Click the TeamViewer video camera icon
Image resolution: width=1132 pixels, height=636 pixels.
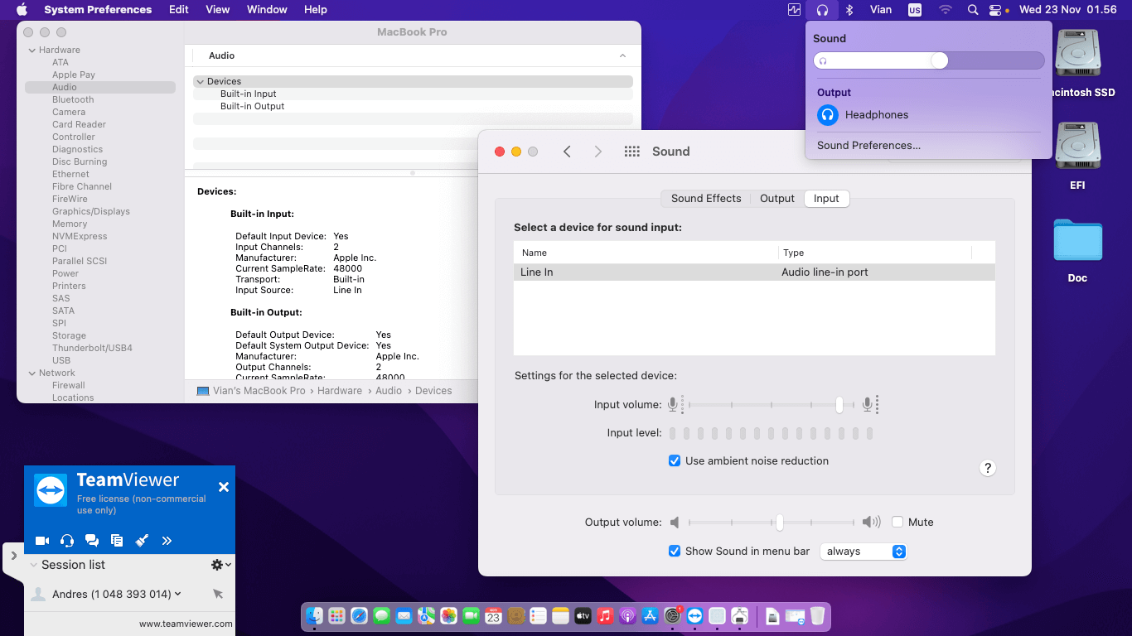42,541
